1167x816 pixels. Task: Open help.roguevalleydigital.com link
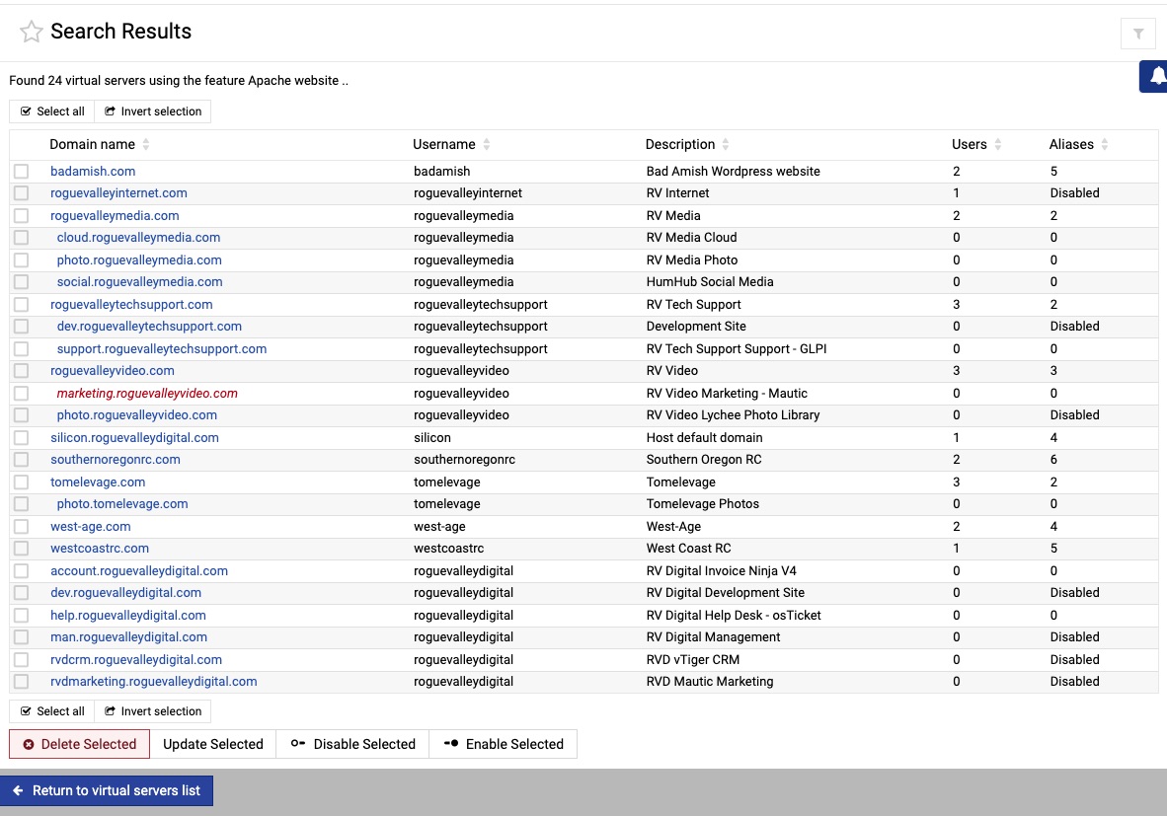[x=128, y=615]
